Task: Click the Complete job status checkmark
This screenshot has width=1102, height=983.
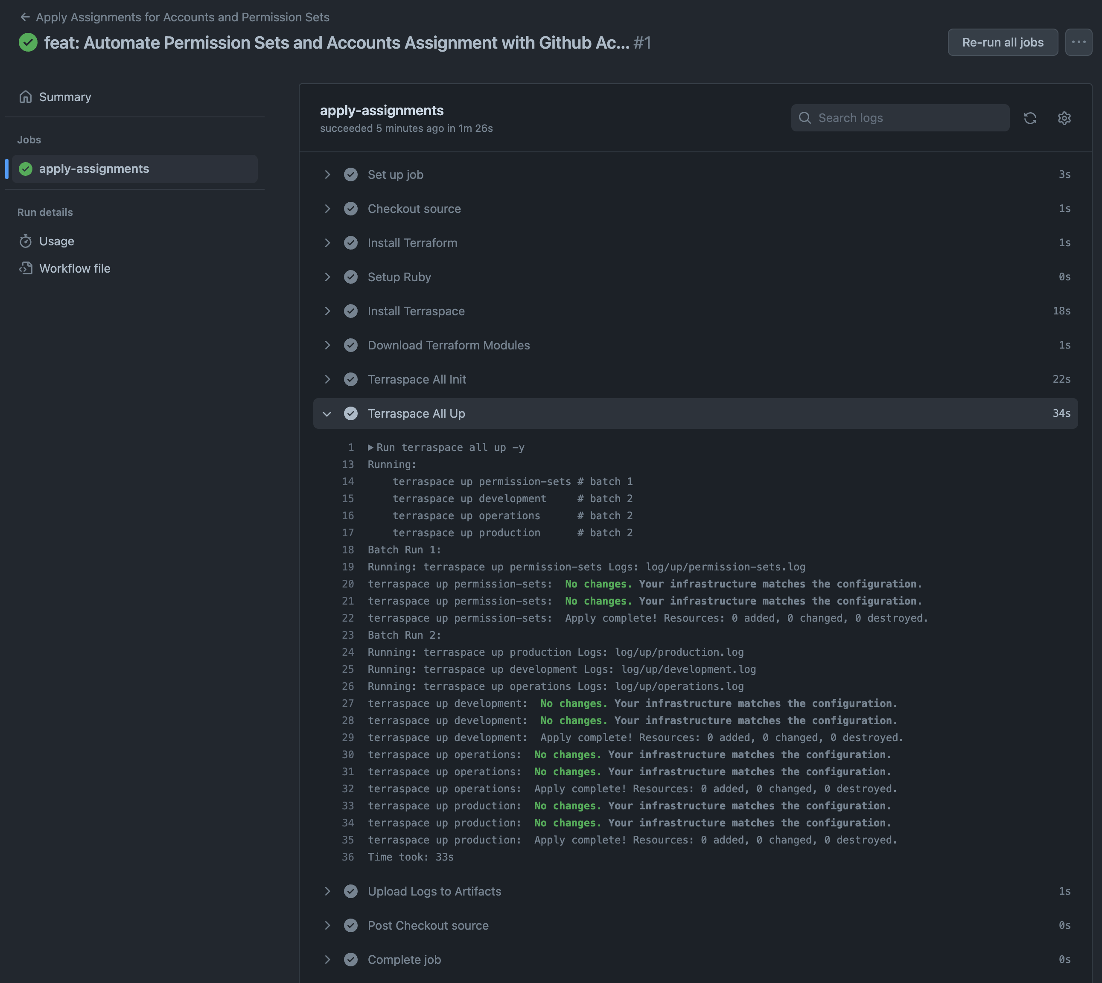Action: coord(350,959)
